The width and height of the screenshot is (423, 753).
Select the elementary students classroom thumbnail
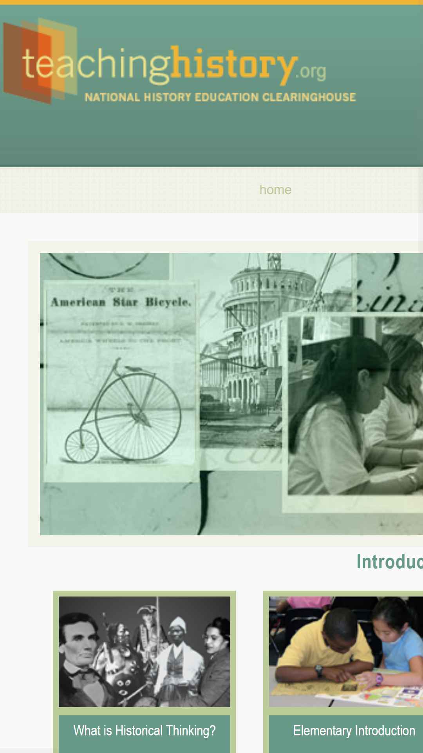pyautogui.click(x=346, y=652)
